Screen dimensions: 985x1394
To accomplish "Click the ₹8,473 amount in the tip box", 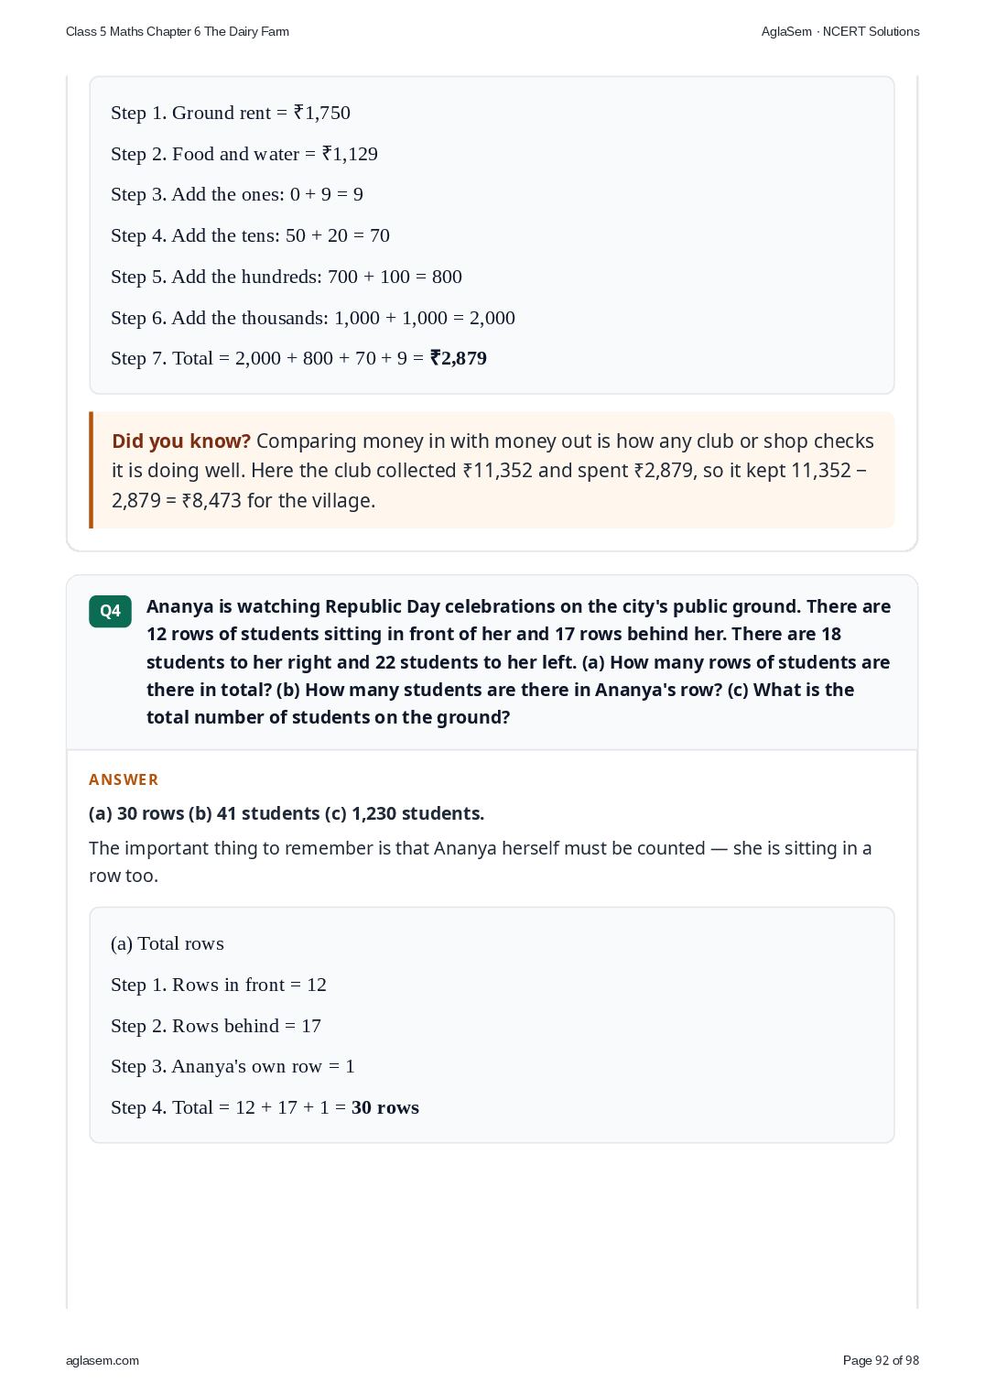I will (x=211, y=500).
